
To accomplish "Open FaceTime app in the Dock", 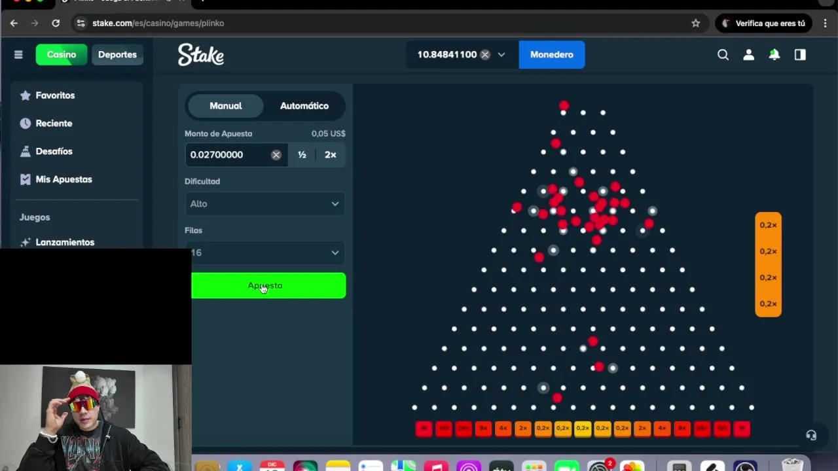I will click(x=567, y=467).
